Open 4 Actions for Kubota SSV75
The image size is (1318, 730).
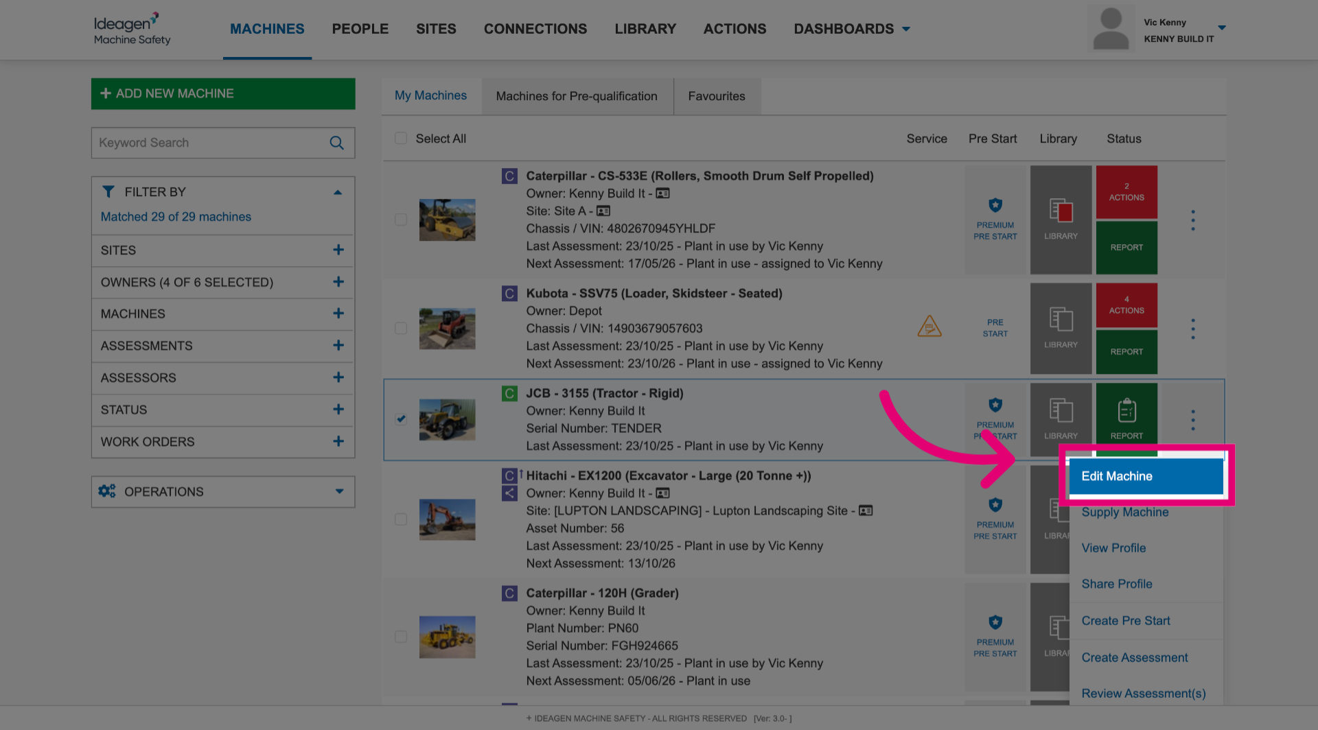click(x=1126, y=305)
